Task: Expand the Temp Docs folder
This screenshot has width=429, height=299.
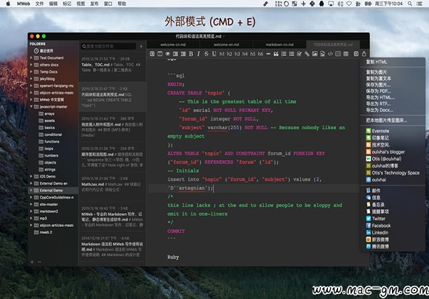Action: point(31,72)
